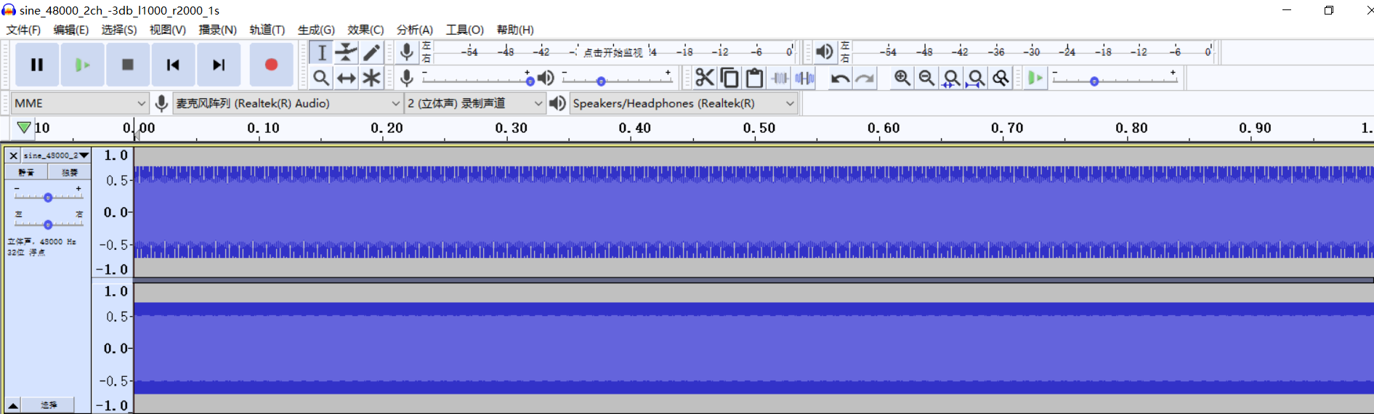The width and height of the screenshot is (1374, 414).
Task: Select the asterisk Multi-tool
Action: [371, 78]
